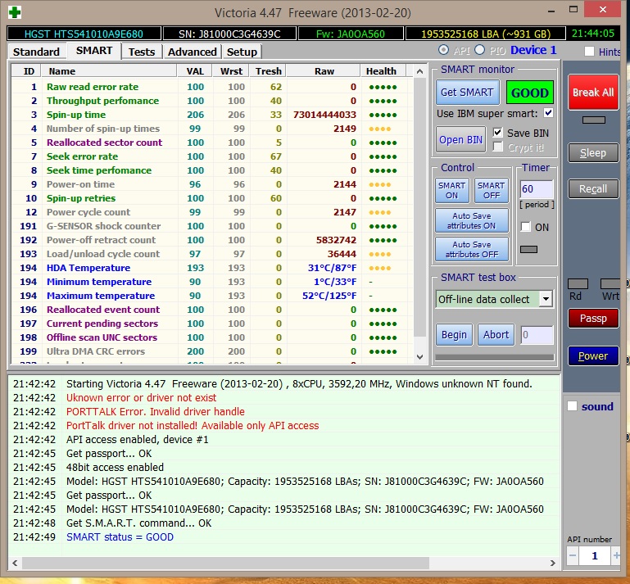This screenshot has height=584, width=630.
Task: Switch to the Setup tab
Action: [x=242, y=52]
